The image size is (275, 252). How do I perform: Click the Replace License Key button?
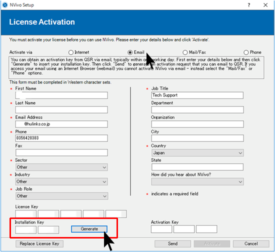[x=39, y=244]
